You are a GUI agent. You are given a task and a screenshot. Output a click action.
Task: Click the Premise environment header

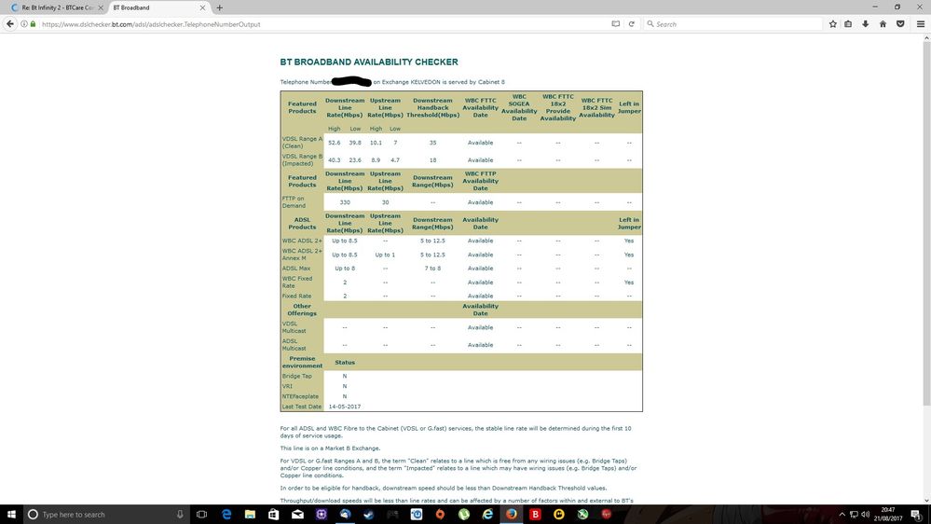(x=302, y=363)
